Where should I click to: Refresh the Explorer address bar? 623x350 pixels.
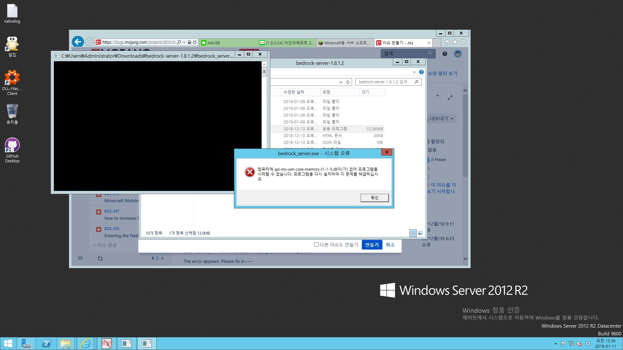tap(348, 82)
